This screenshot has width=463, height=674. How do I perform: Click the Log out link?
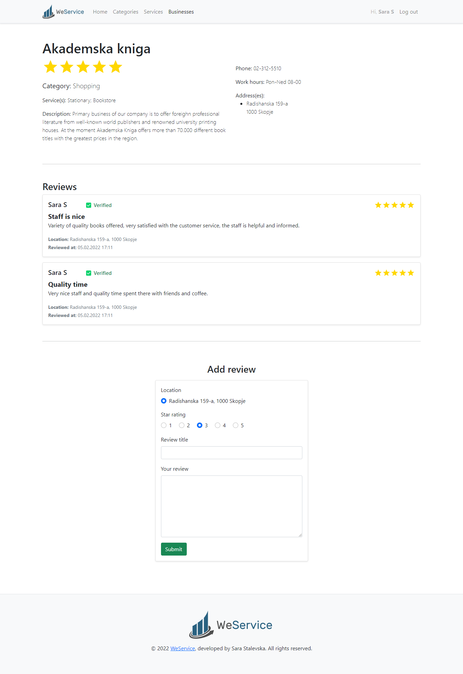click(x=408, y=12)
